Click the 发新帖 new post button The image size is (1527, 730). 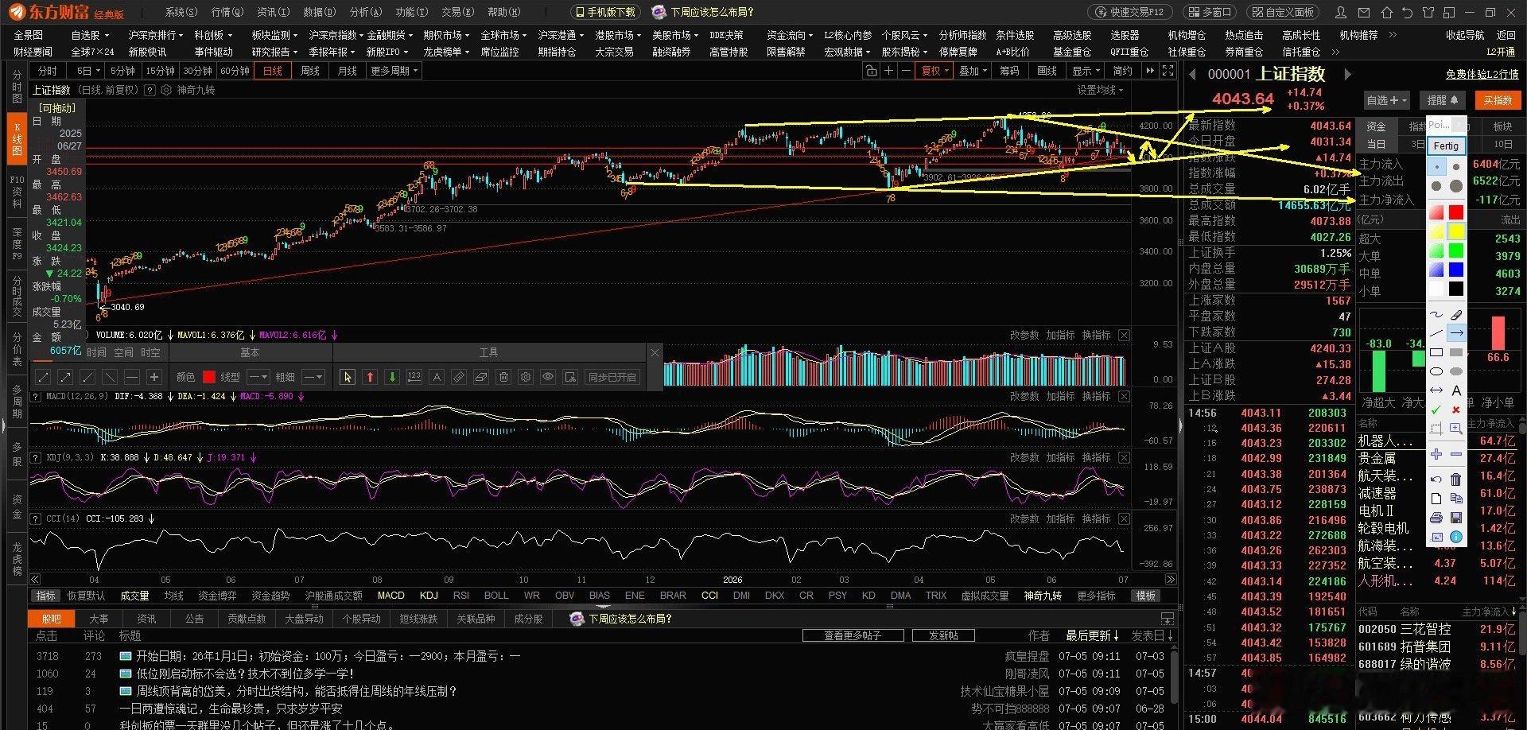(943, 635)
